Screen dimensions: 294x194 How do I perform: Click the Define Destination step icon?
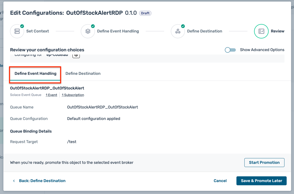[x=178, y=31]
